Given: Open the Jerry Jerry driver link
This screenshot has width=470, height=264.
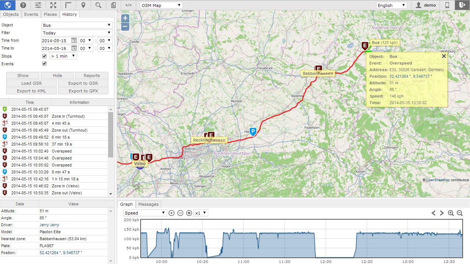Looking at the screenshot, I should pos(49,225).
